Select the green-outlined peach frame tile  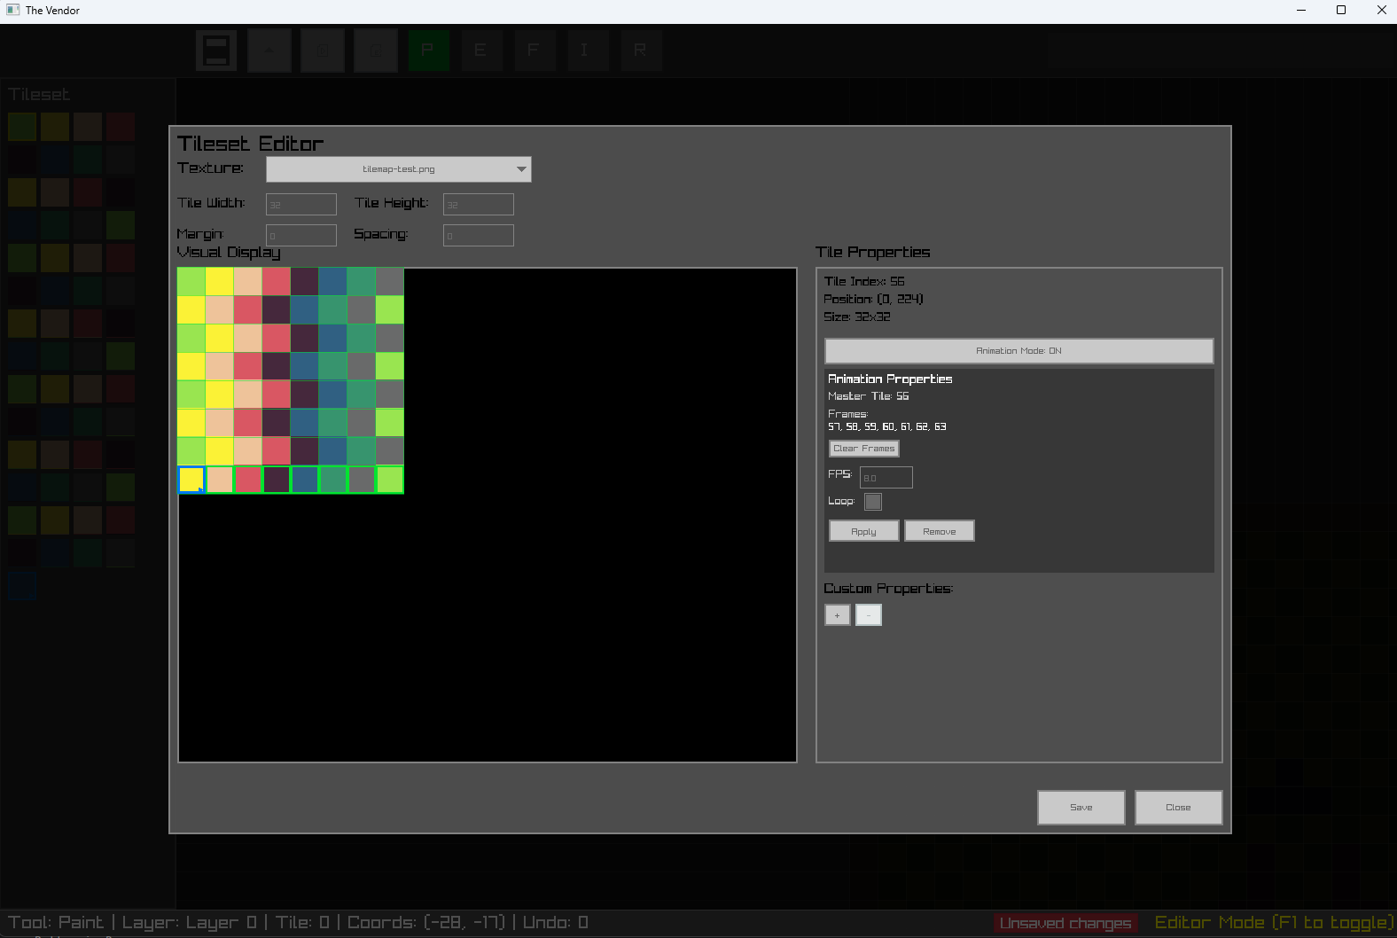[x=220, y=480]
